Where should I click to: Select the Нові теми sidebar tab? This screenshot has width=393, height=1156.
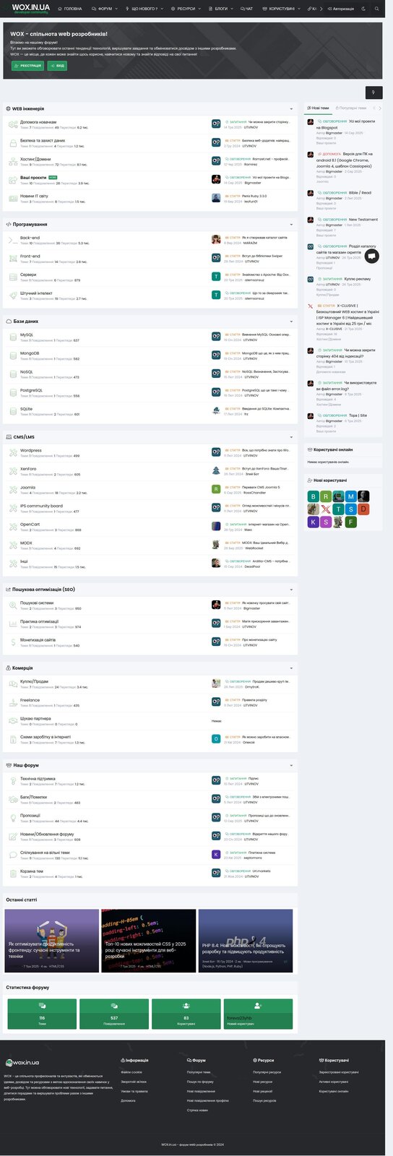pyautogui.click(x=319, y=108)
